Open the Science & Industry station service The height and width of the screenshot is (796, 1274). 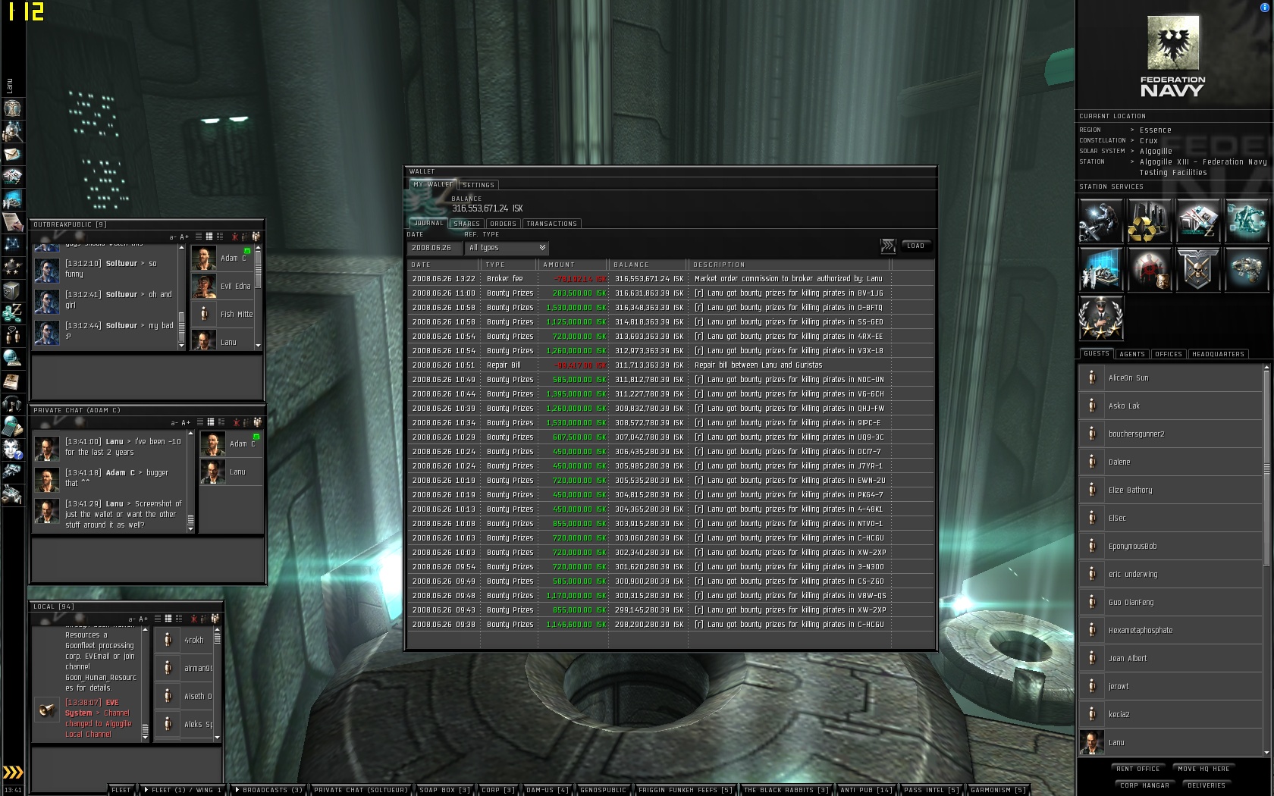point(1100,268)
